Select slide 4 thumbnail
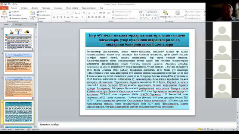239x134 pixels. pyautogui.click(x=19, y=87)
